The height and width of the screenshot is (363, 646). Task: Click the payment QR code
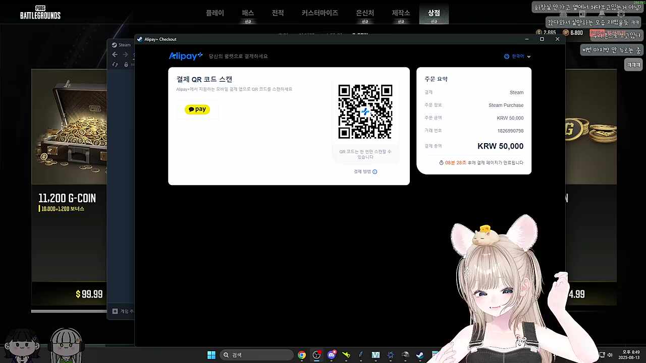click(365, 112)
